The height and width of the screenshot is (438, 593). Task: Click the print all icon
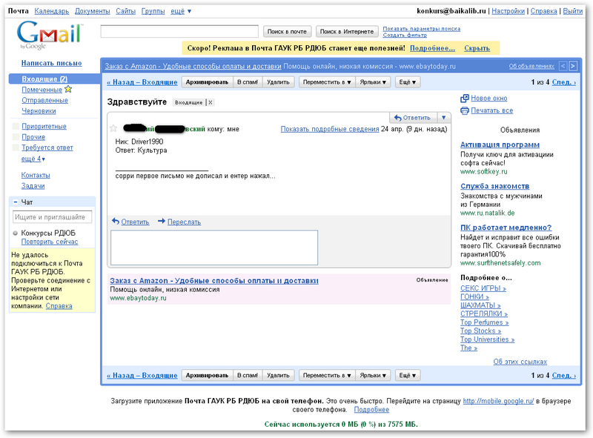[465, 111]
